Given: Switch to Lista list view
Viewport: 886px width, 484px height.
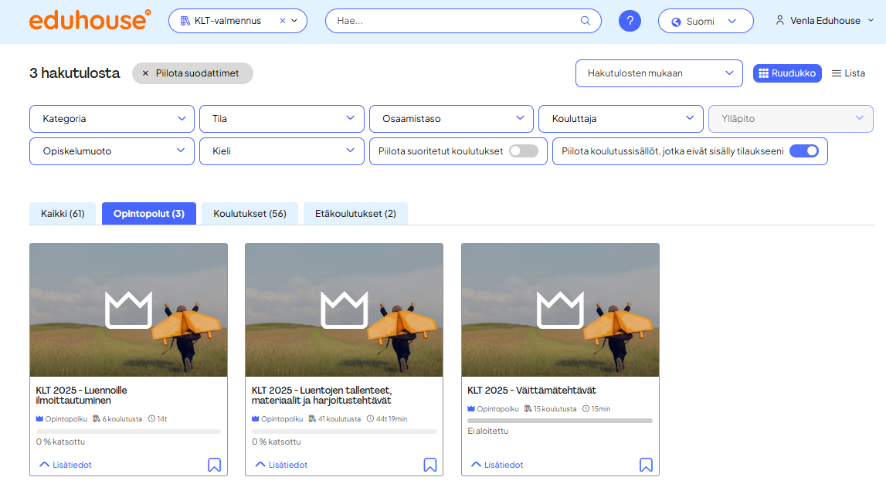Looking at the screenshot, I should (848, 73).
